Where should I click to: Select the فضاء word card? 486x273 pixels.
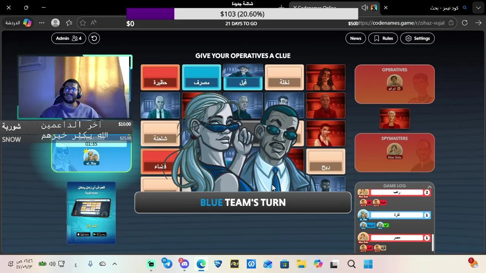point(160,162)
